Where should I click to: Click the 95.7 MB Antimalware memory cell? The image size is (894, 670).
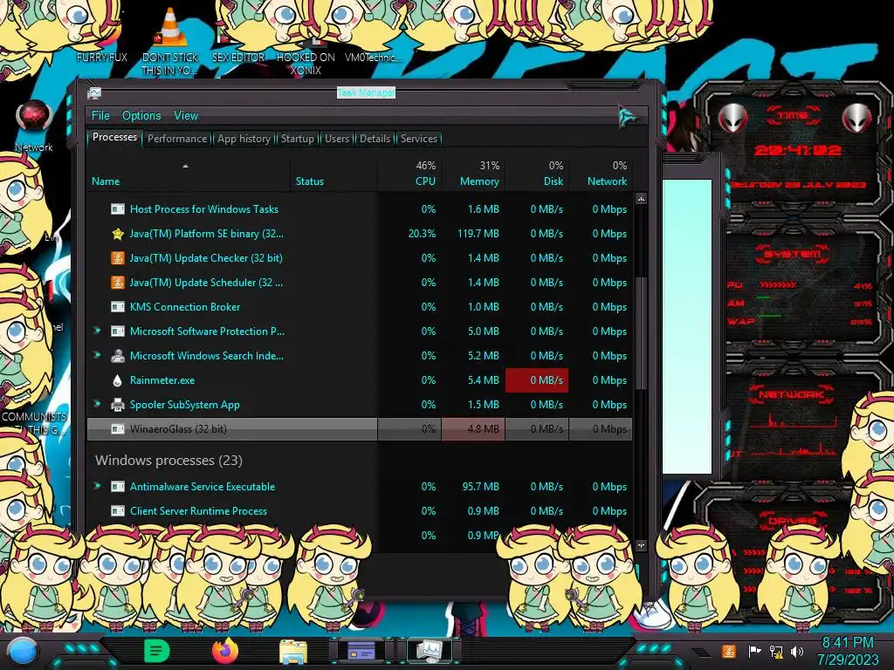[481, 487]
